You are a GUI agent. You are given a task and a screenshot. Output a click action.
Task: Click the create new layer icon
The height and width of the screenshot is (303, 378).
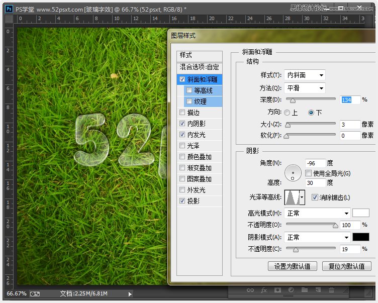coord(318,290)
